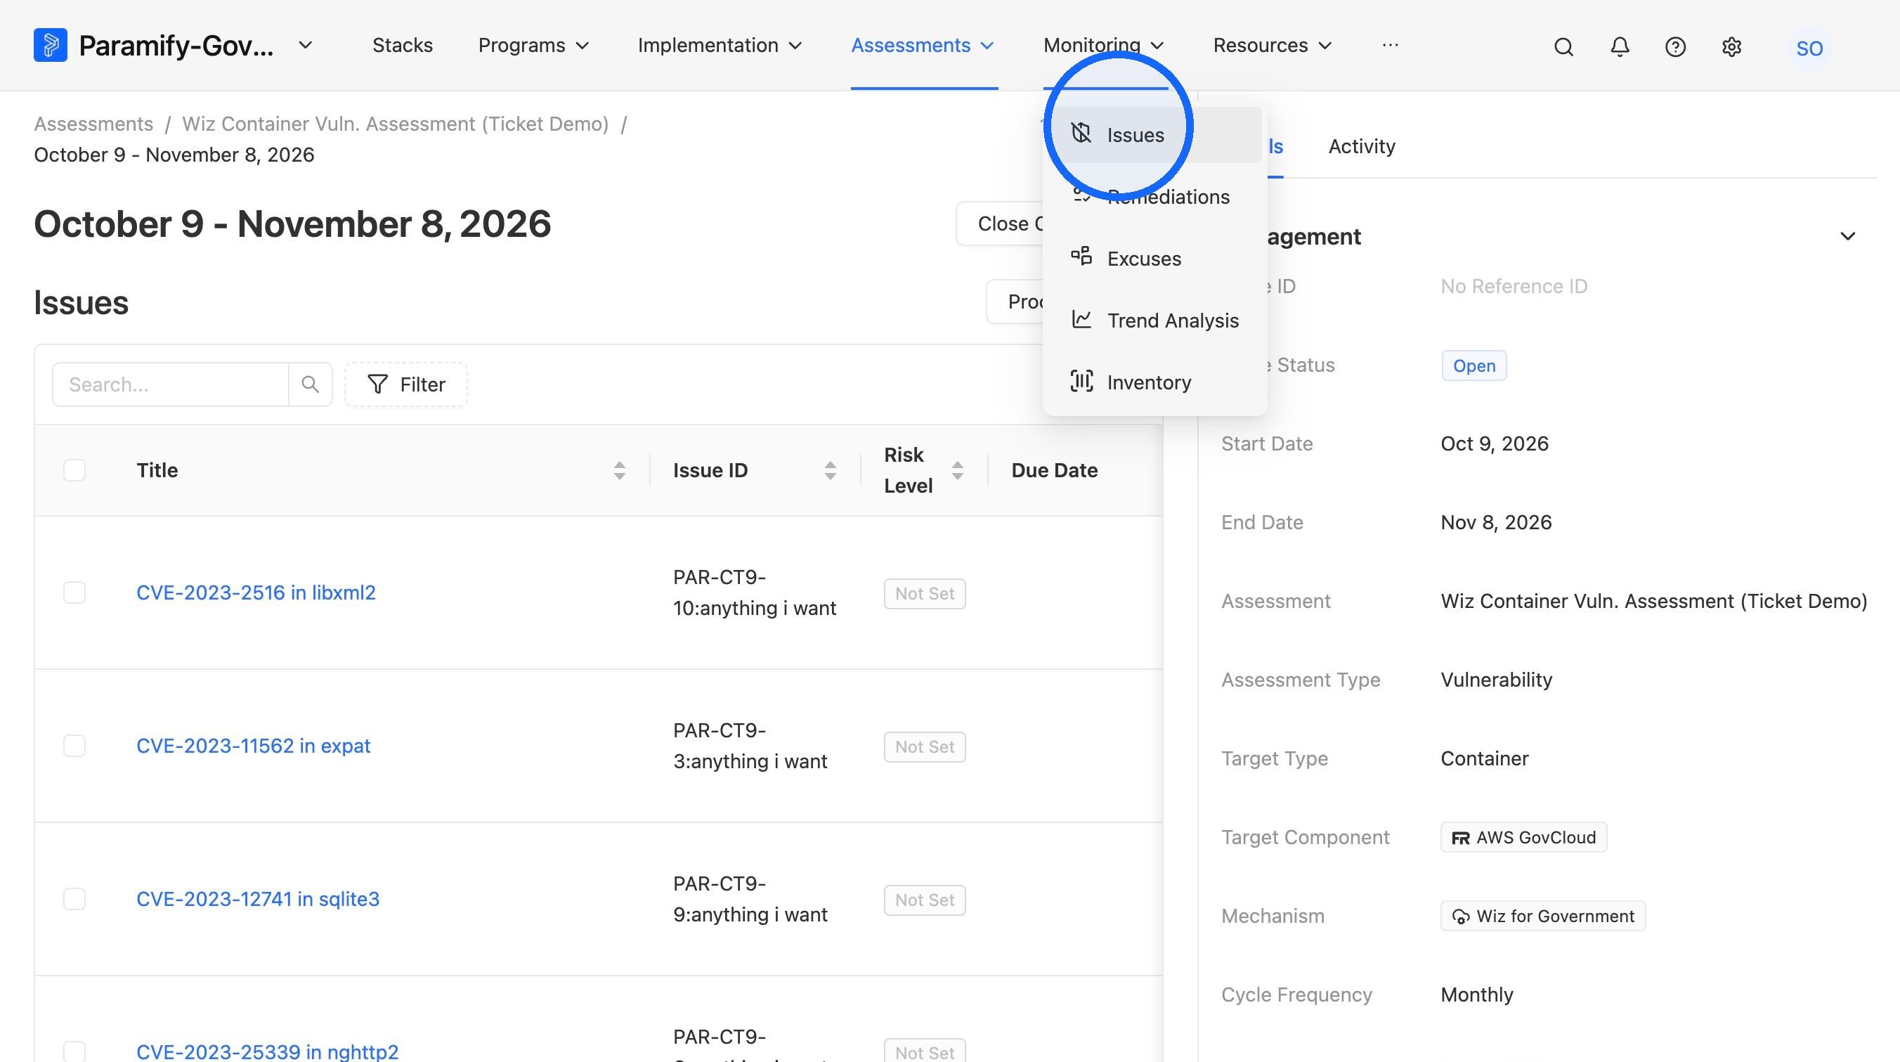Click the more options ellipsis in navbar
The height and width of the screenshot is (1062, 1900).
click(1391, 45)
